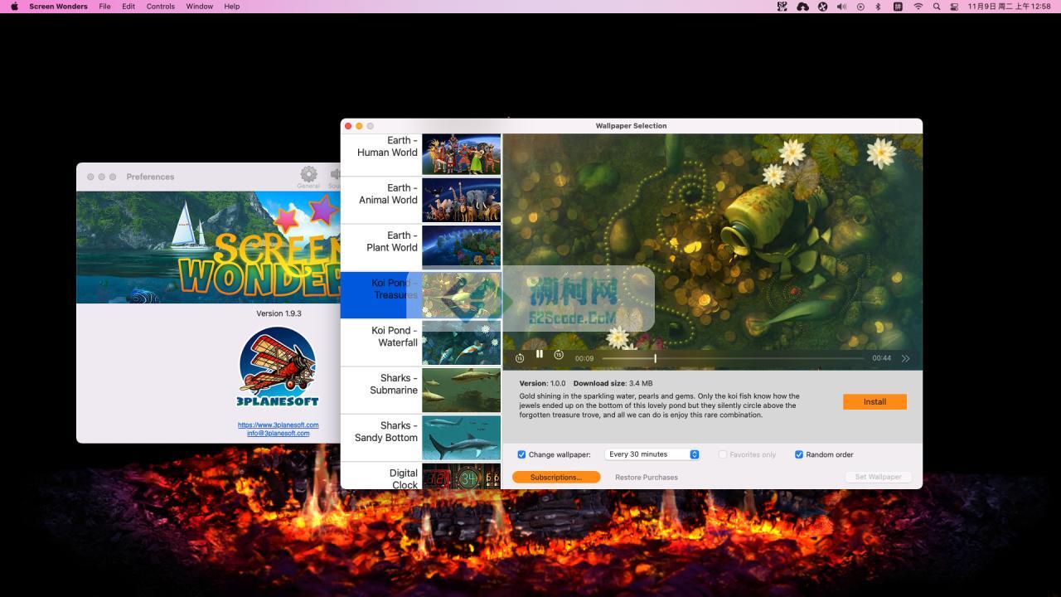The width and height of the screenshot is (1061, 597).
Task: Open the Controls menu
Action: (x=160, y=6)
